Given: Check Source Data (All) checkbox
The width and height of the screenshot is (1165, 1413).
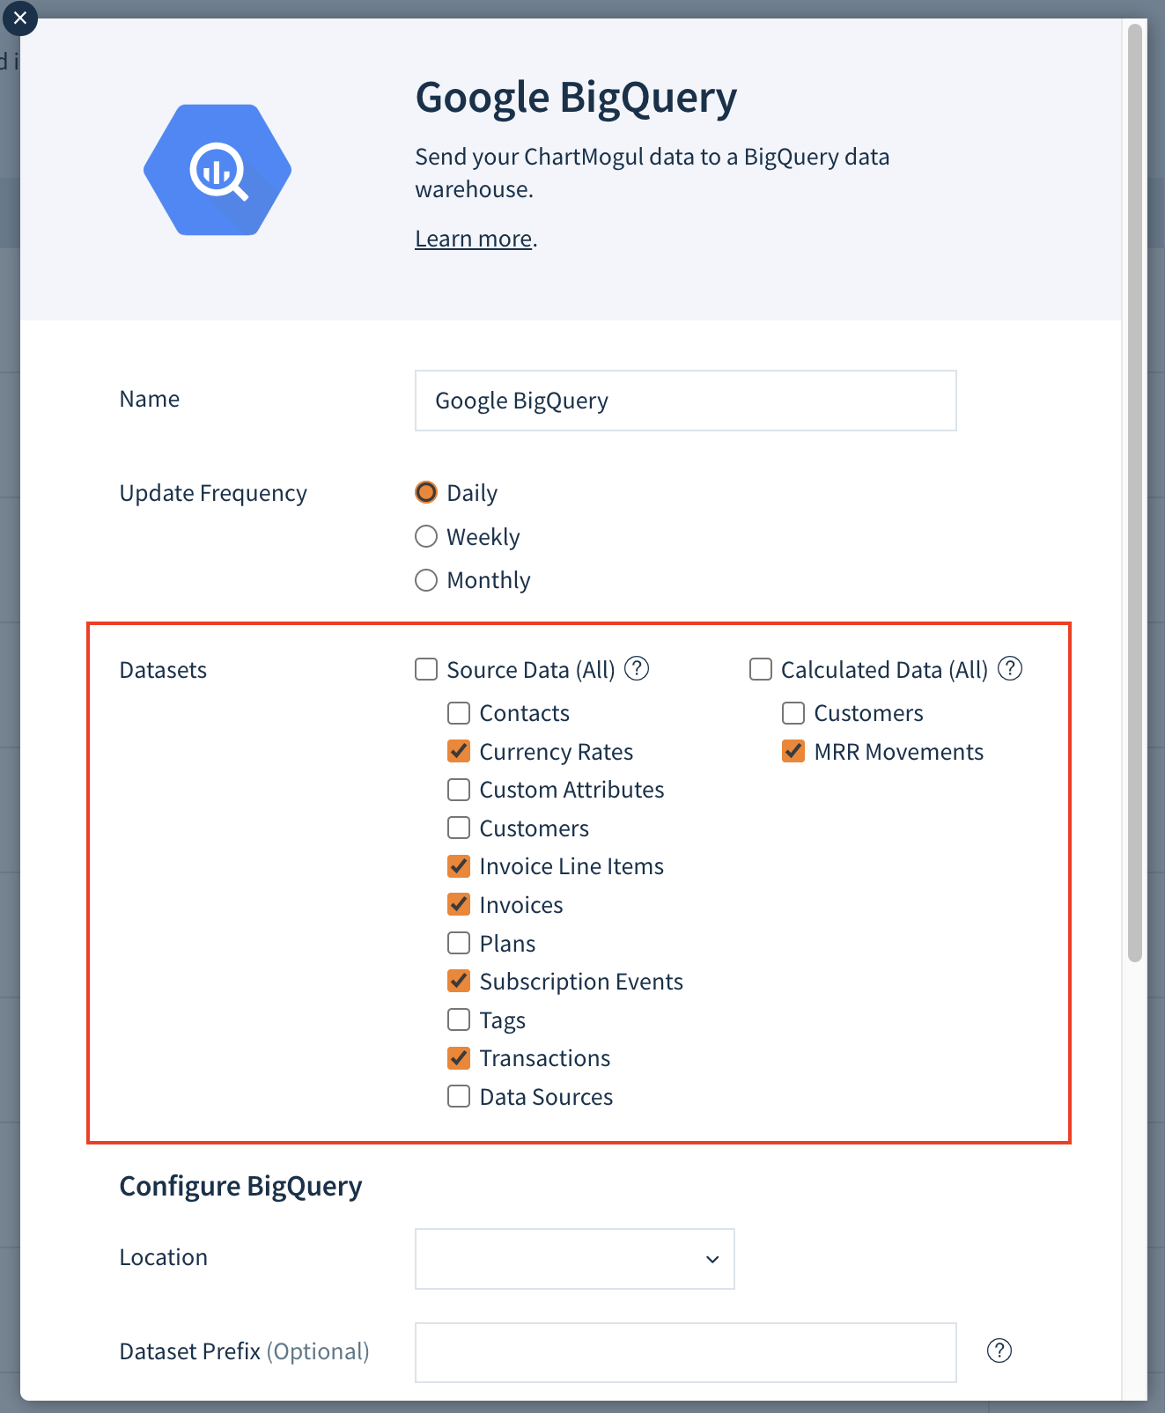Looking at the screenshot, I should pos(426,669).
